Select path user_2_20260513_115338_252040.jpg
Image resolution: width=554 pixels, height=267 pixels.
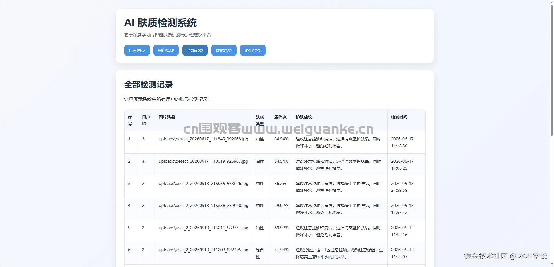[x=203, y=206]
